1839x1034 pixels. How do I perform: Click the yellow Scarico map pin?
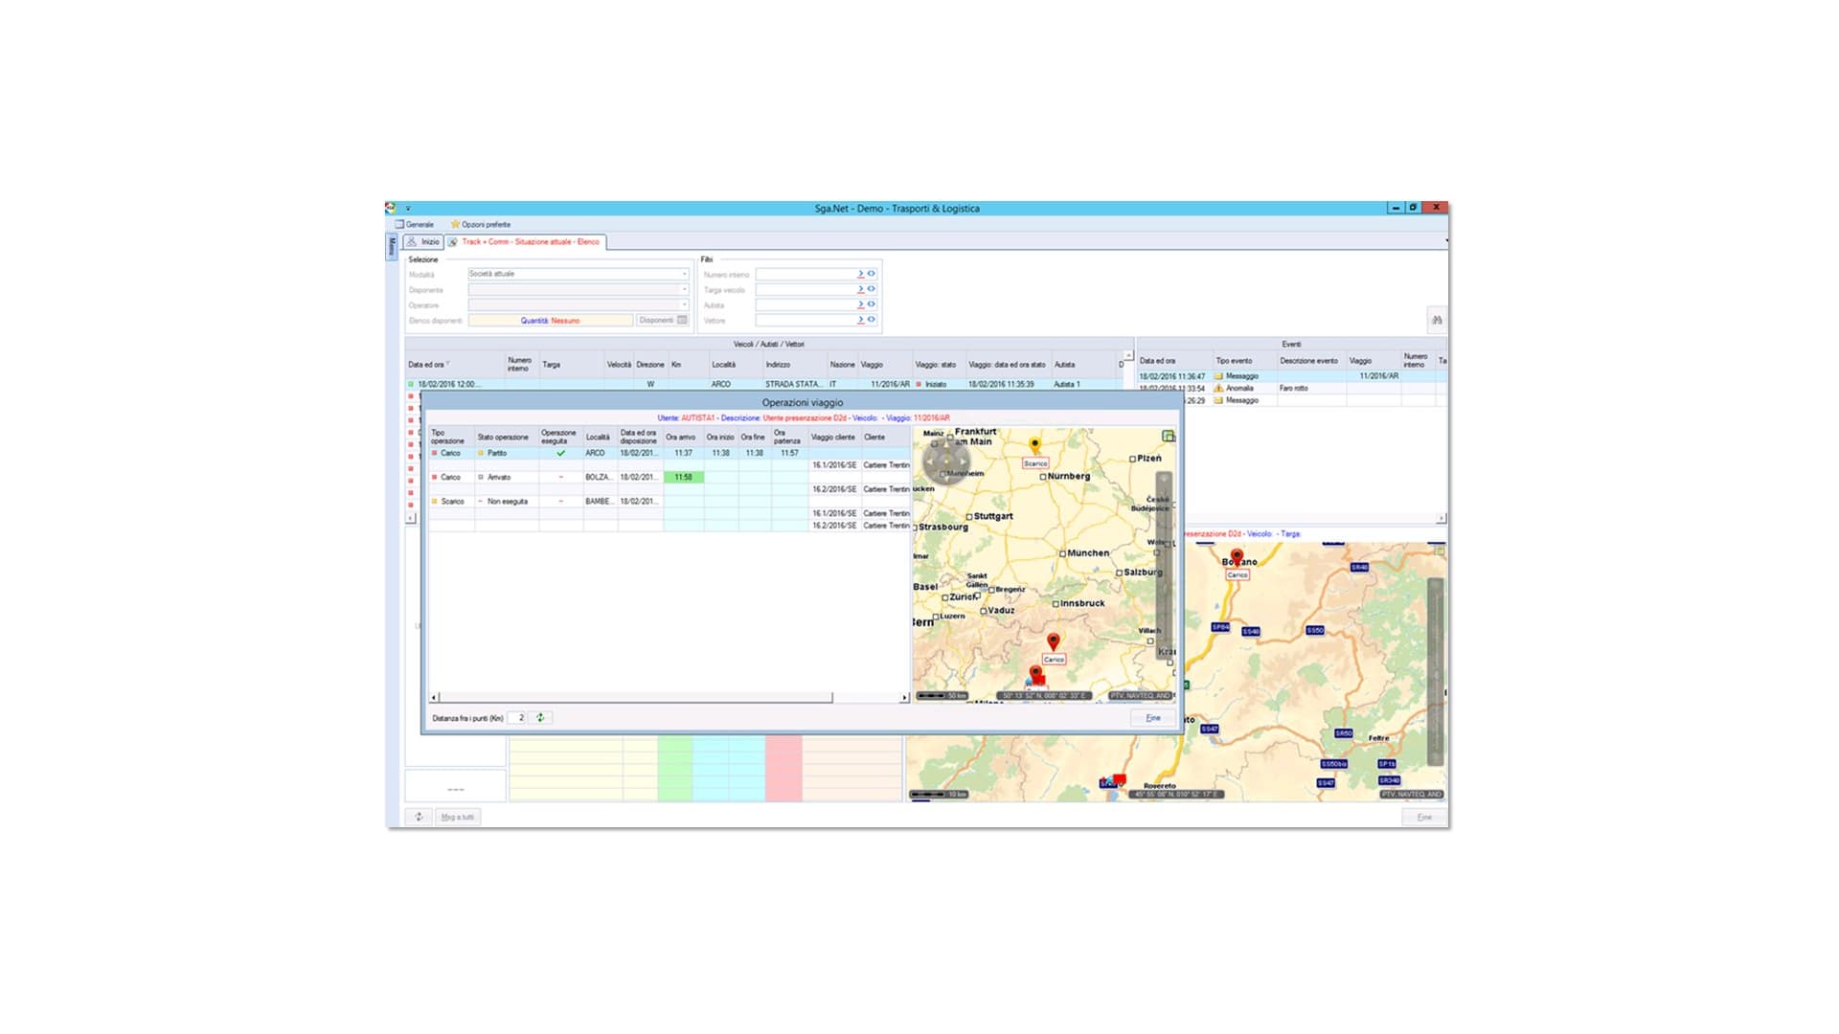tap(1034, 444)
